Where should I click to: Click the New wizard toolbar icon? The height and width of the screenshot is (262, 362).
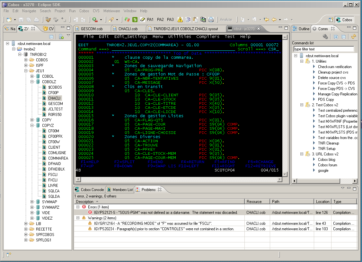9,20
